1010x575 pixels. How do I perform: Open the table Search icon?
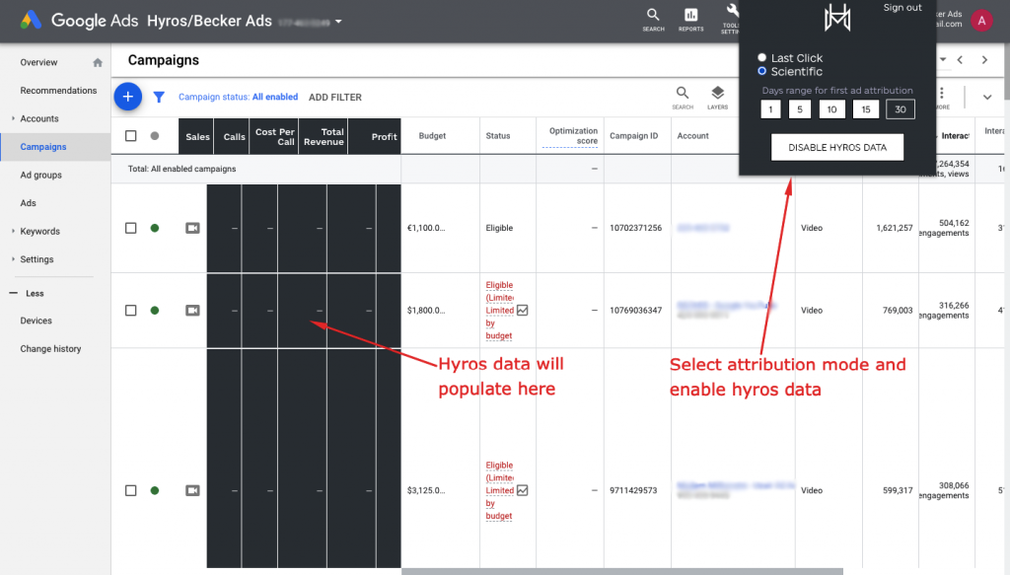point(683,98)
